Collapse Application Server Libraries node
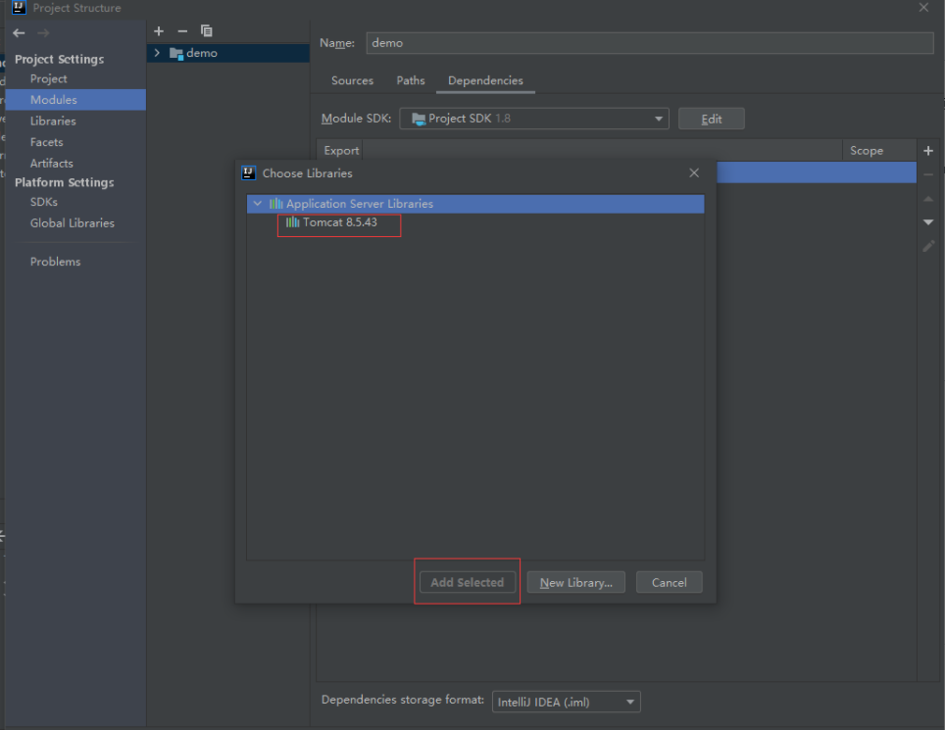The width and height of the screenshot is (945, 730). [258, 204]
